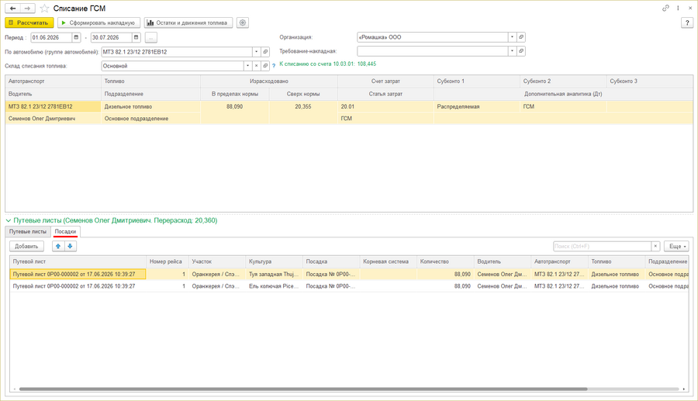
Task: Expand the Требование-накладная dropdown
Action: tap(512, 51)
